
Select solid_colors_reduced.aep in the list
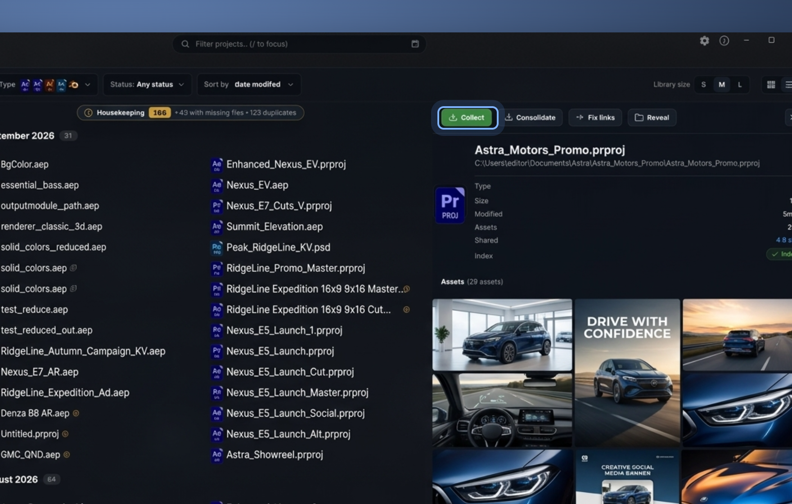53,247
